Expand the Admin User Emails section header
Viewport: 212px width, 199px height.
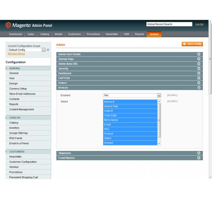tap(130, 54)
